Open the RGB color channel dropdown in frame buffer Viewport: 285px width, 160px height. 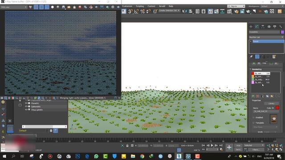[x=14, y=7]
